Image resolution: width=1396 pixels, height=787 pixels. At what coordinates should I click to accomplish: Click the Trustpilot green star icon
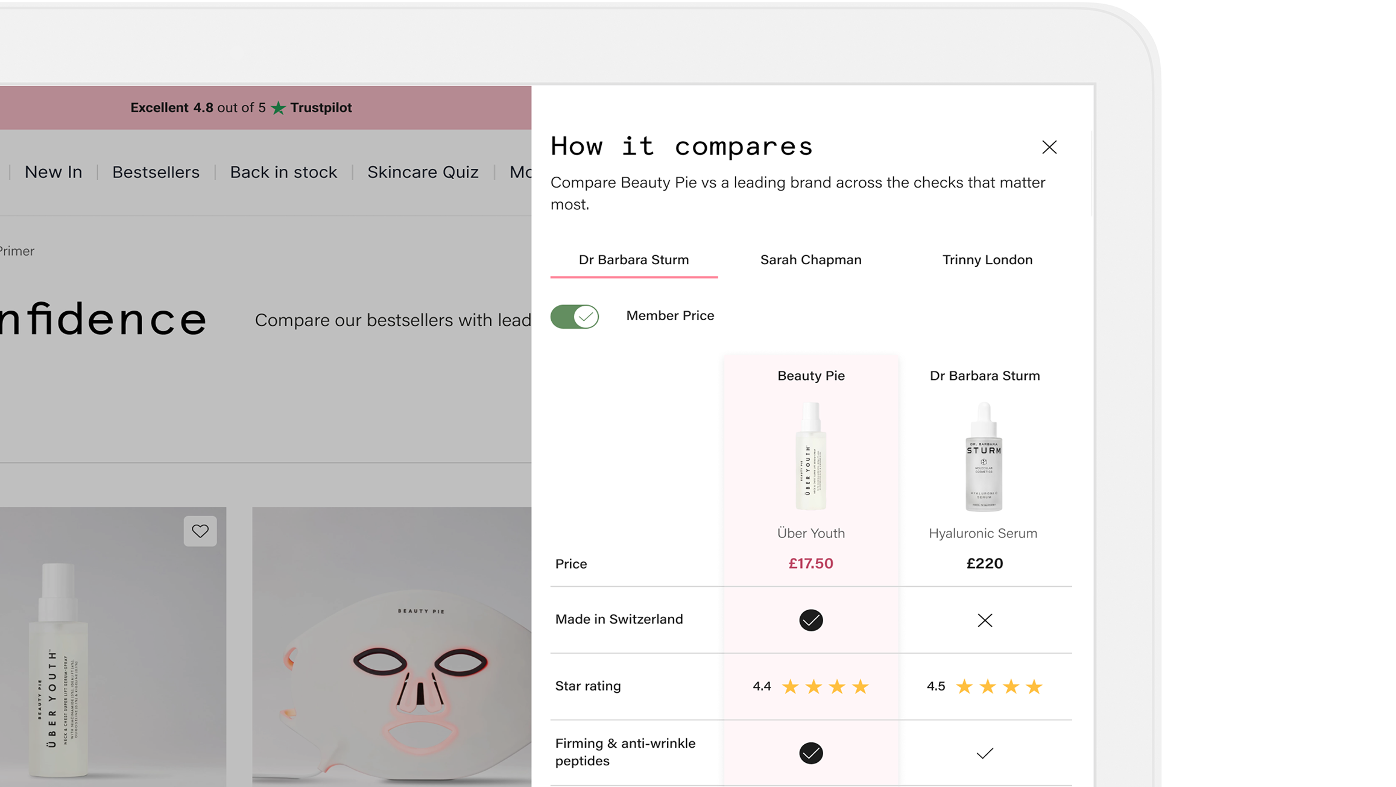click(278, 108)
